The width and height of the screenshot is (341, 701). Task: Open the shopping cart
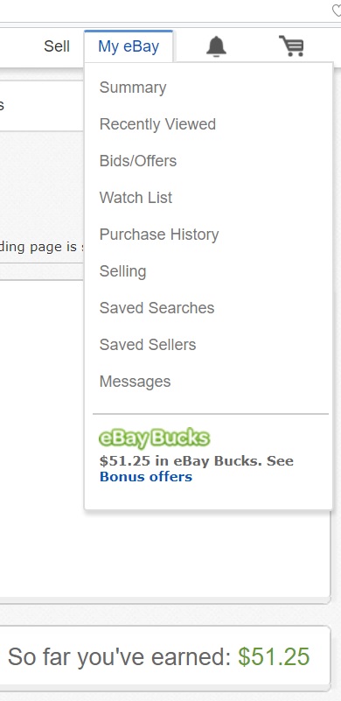click(292, 46)
